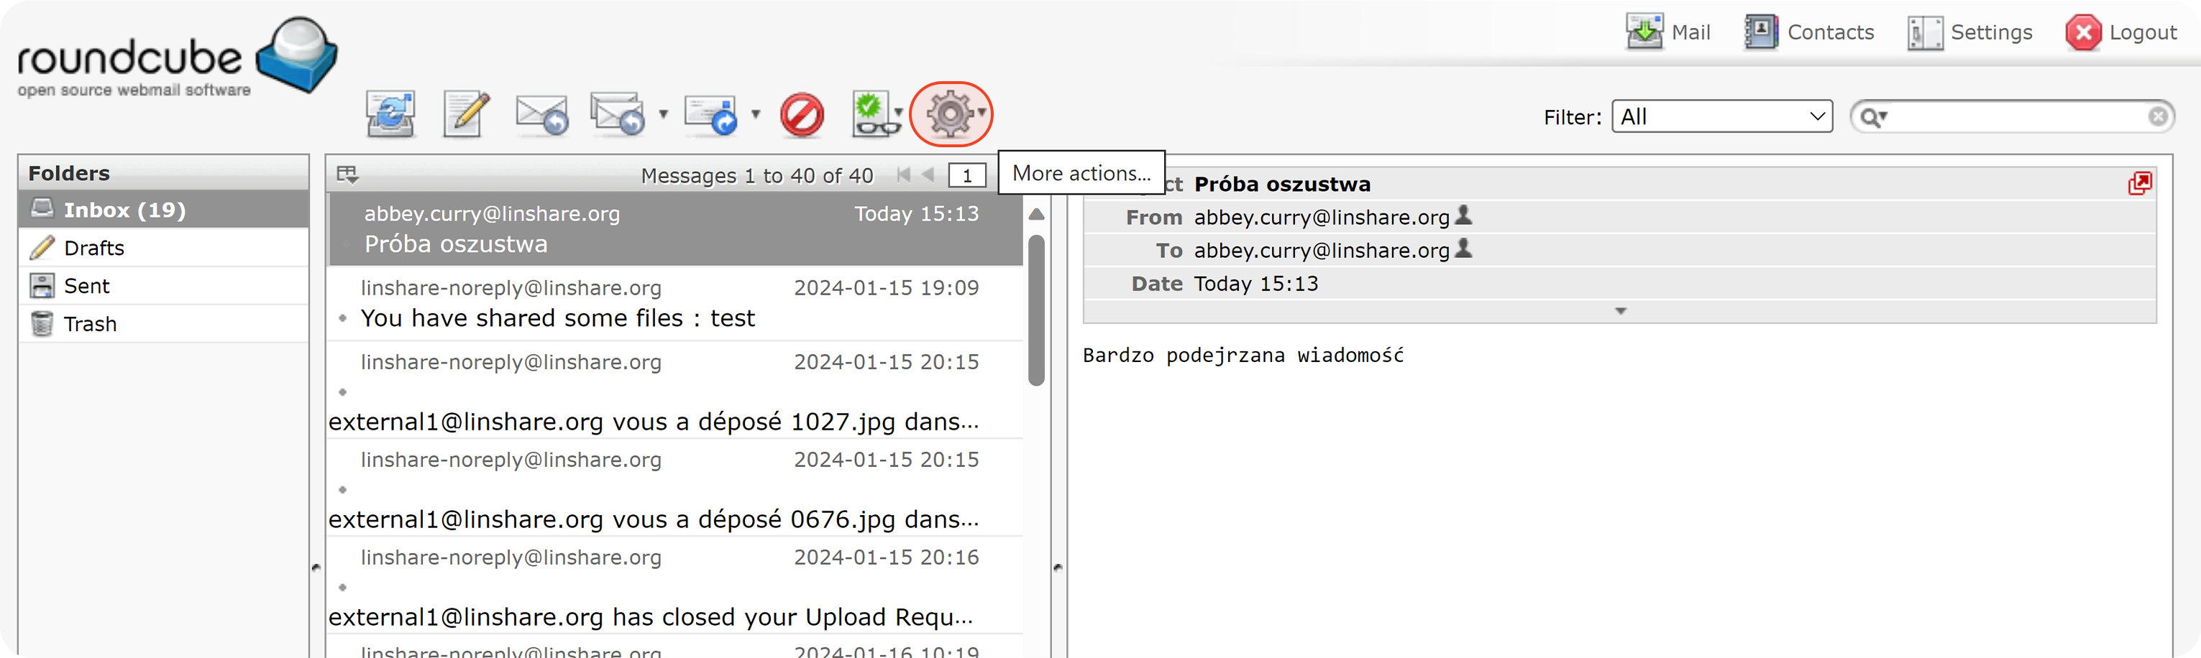Click the Roundcube logo
The height and width of the screenshot is (658, 2201).
[177, 56]
